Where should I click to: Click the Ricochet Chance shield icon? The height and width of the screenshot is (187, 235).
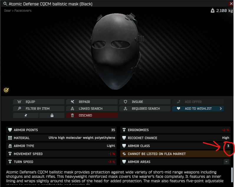point(124,138)
